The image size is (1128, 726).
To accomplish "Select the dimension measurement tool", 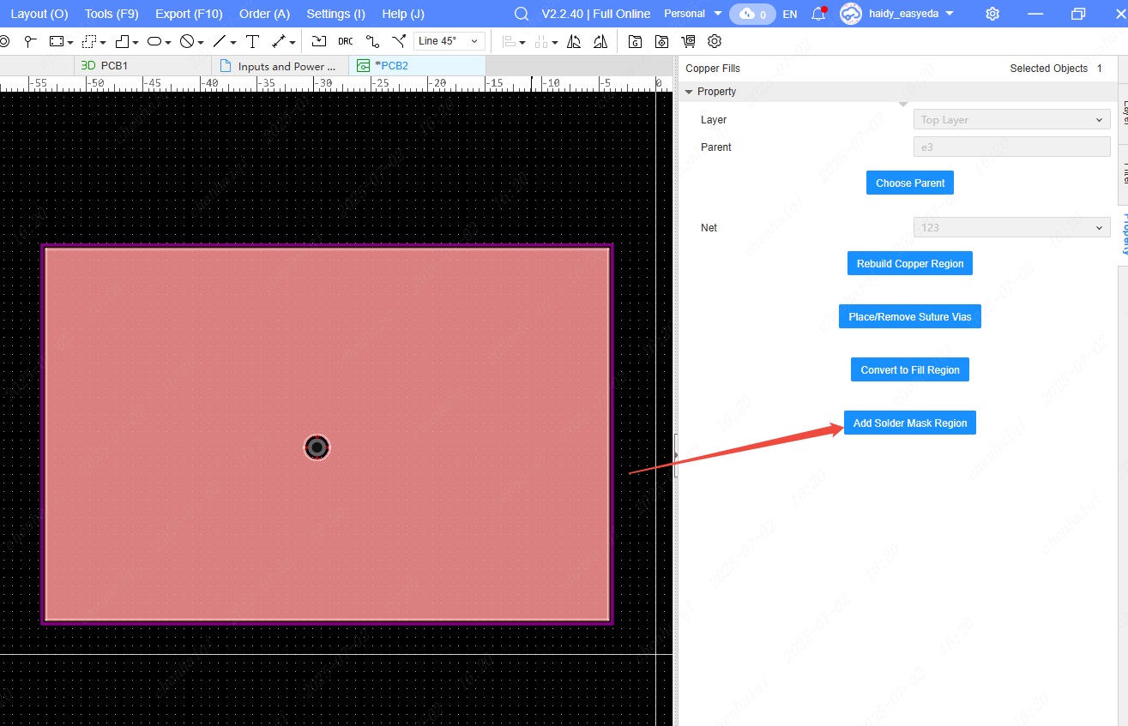I will (x=280, y=41).
